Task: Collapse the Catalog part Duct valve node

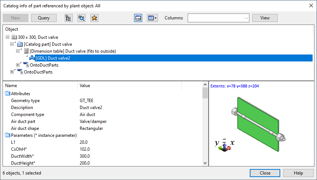Action: 12,44
